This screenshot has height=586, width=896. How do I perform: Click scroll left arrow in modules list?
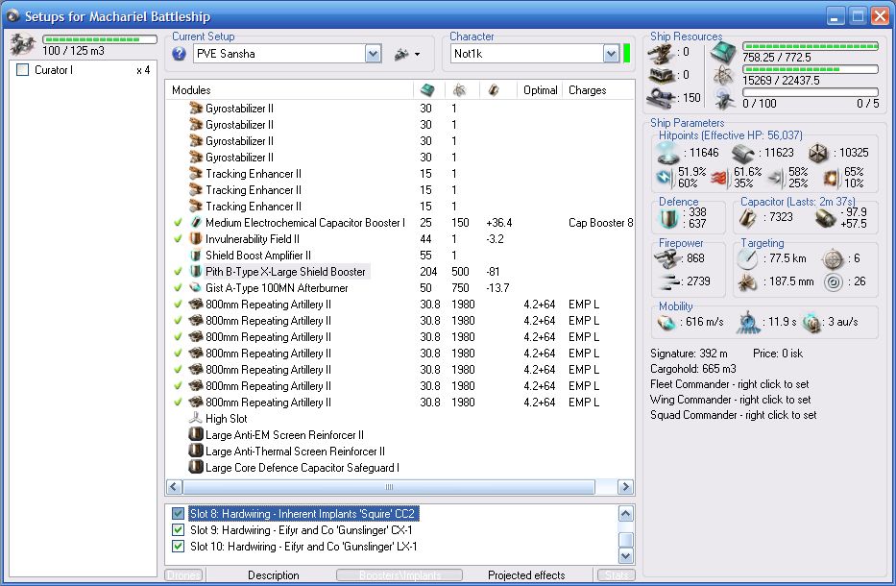pos(174,487)
